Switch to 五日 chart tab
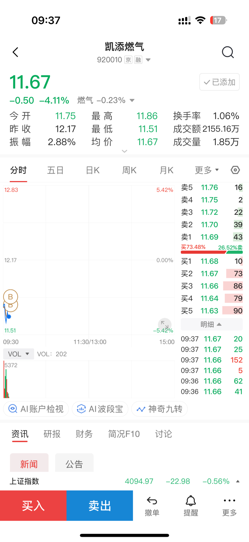This screenshot has width=249, height=542. 55,170
